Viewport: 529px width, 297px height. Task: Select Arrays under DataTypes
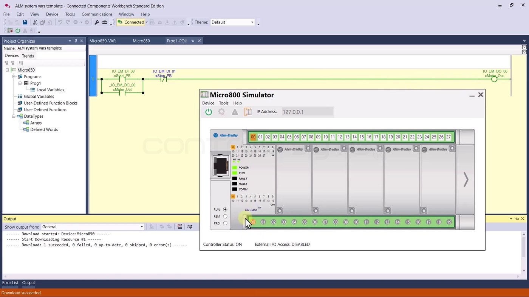pos(36,123)
